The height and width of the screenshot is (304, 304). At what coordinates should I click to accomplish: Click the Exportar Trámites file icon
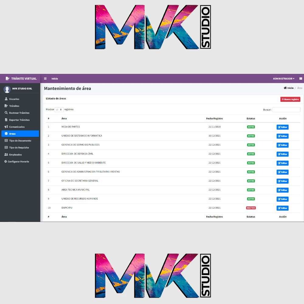6,120
